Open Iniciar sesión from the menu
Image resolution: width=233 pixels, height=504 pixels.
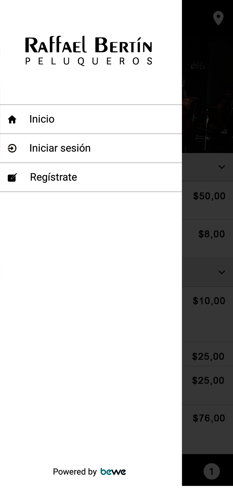[x=60, y=148]
